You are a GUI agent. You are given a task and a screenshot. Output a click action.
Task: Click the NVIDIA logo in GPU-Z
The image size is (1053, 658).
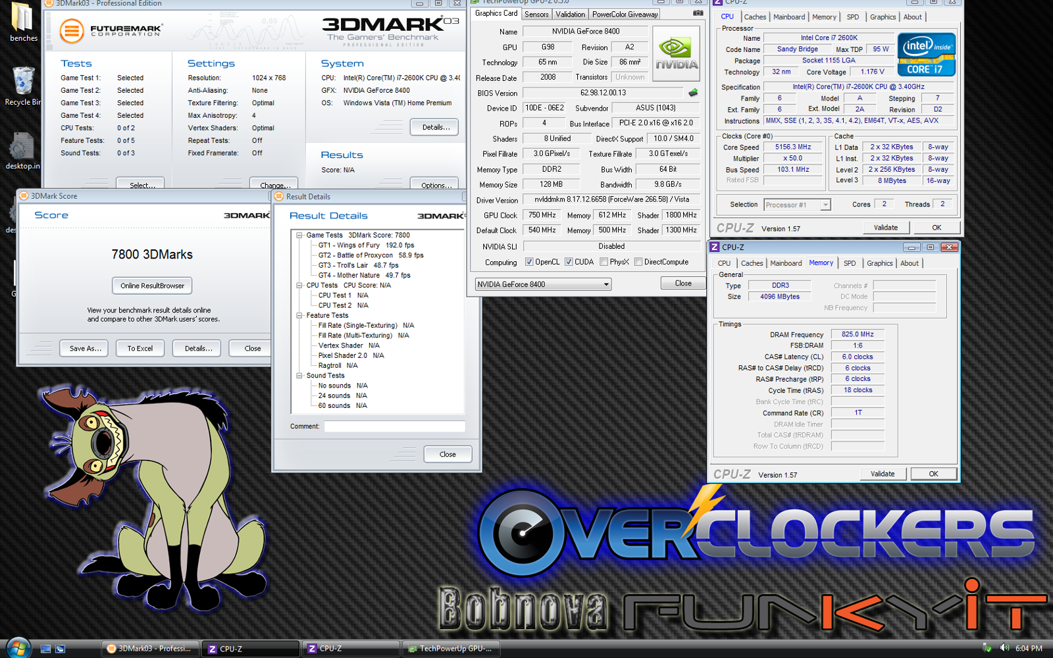(x=676, y=53)
